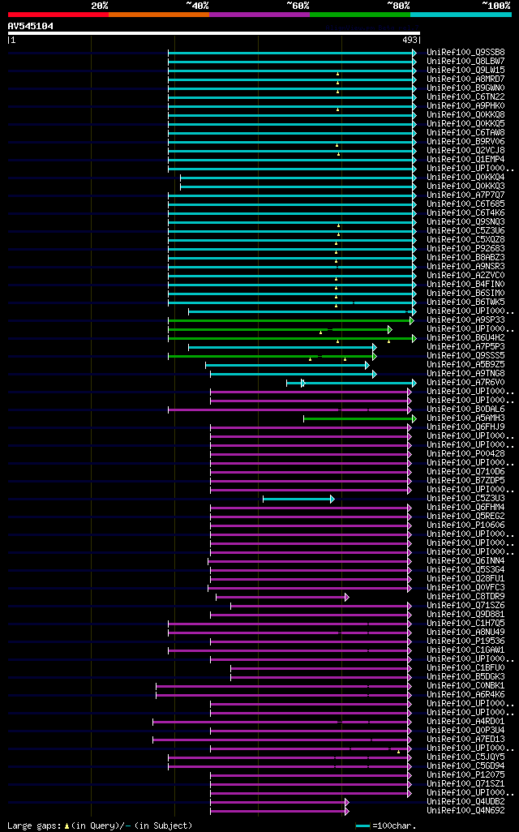
Task: Select the UniRef100_Q9SSS5 label
Action: pos(466,355)
